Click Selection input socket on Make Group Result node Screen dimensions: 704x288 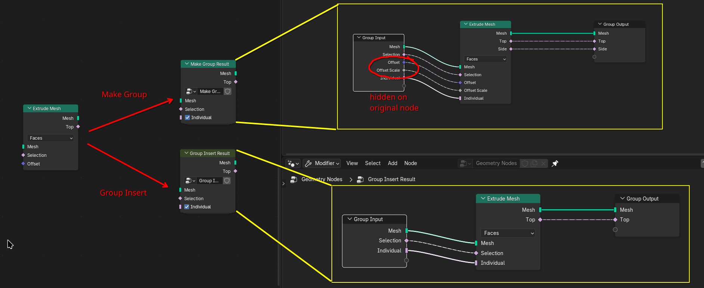[x=181, y=109]
